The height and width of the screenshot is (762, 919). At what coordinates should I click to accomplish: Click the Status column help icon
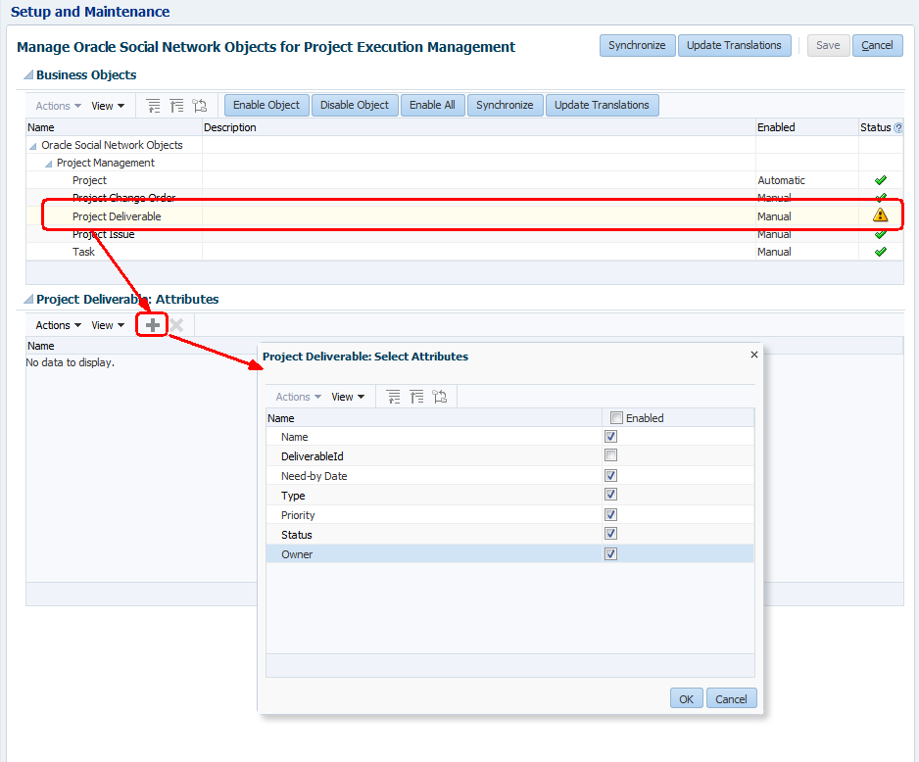pos(897,127)
